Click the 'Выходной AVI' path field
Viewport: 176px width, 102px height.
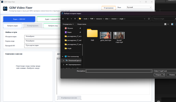[x=42, y=46]
